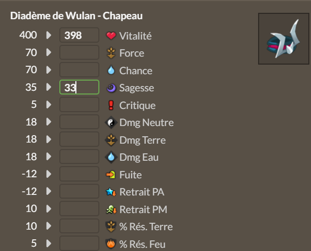The height and width of the screenshot is (251, 311).
Task: Click the Diadème de Wulan item thumbnail
Action: [284, 38]
